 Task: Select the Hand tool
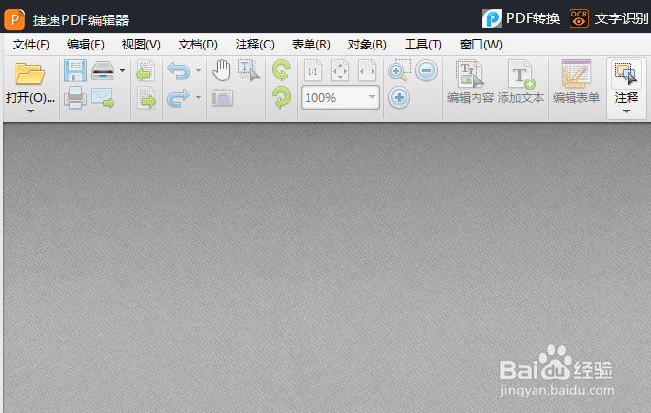point(222,70)
